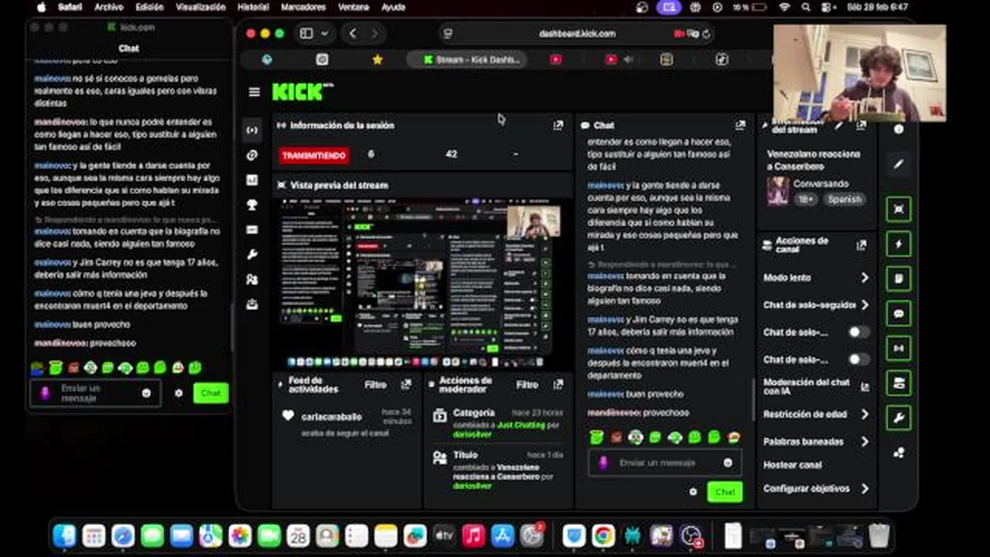This screenshot has width=990, height=557.
Task: Open the link icon in left sidebar
Action: 252,155
